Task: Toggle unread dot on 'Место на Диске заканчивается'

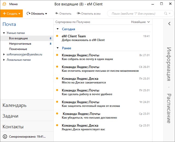Action: tap(57, 78)
